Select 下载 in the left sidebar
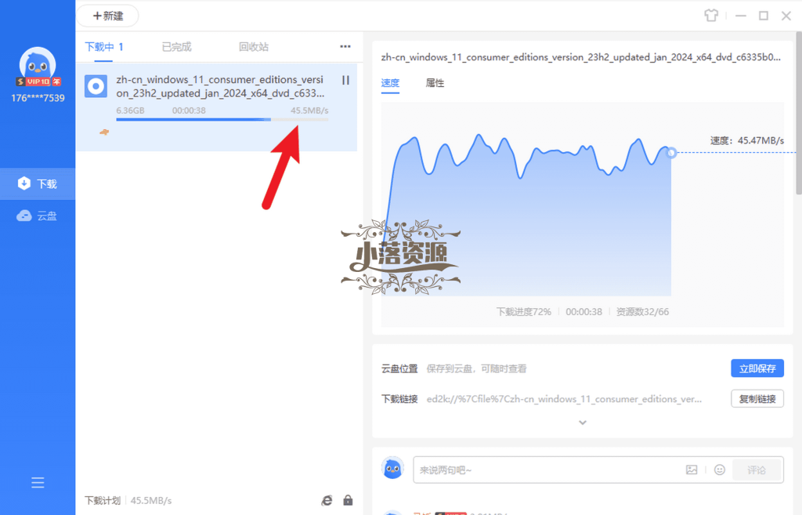802x515 pixels. point(38,183)
